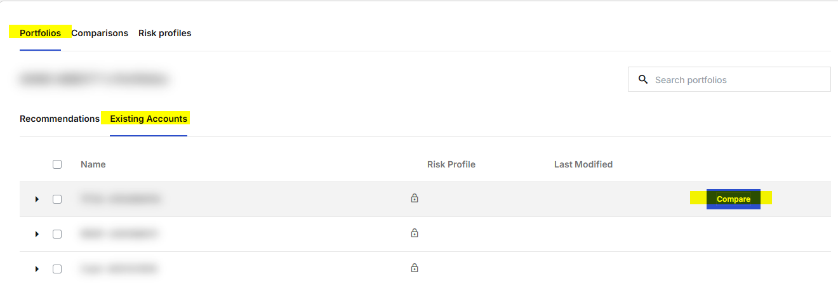Check the first portfolio row checkbox

point(57,199)
